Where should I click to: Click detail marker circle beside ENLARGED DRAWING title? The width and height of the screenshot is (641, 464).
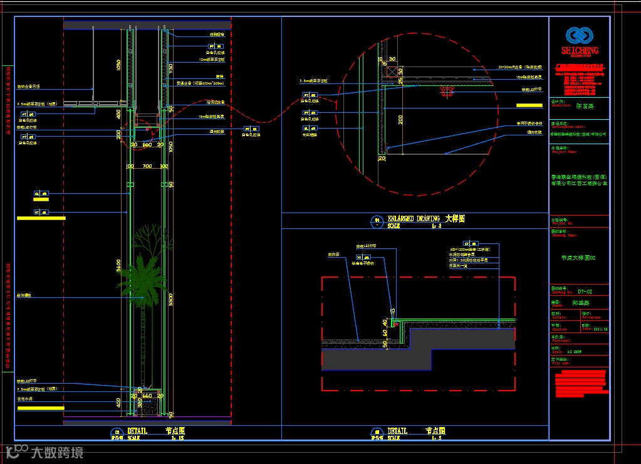click(377, 222)
